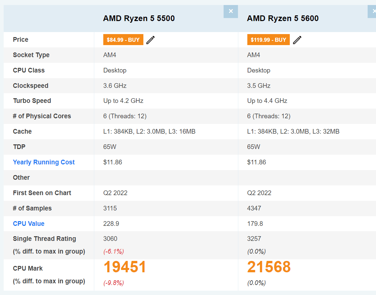Open the Yearly Running Cost link
Image resolution: width=376 pixels, height=295 pixels.
click(44, 162)
